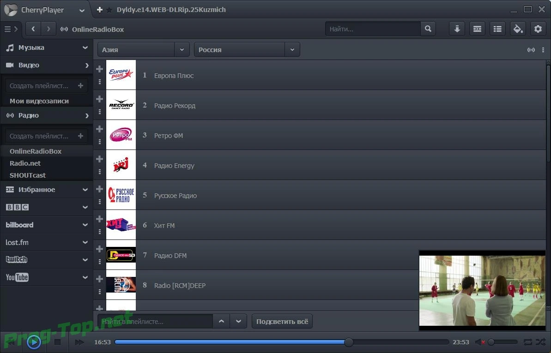Open the Россия country dropdown
Screen dimensions: 551x353
click(247, 49)
